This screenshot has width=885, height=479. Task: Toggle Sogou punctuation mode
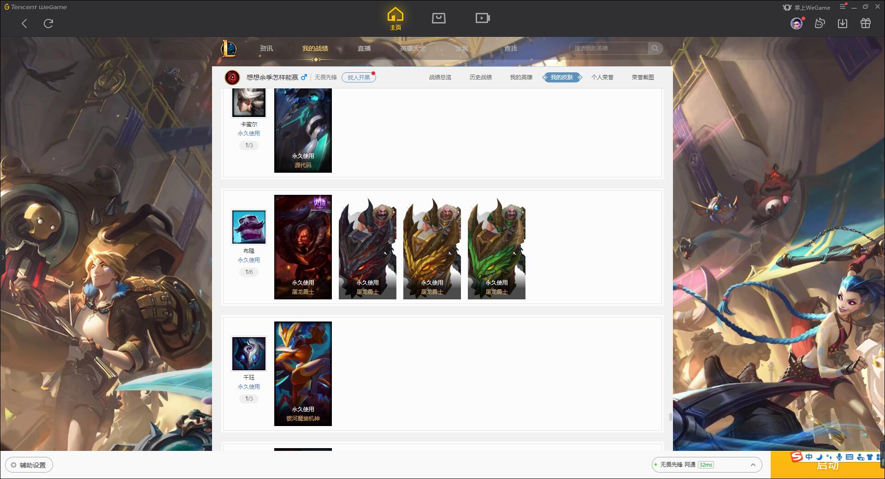point(829,457)
